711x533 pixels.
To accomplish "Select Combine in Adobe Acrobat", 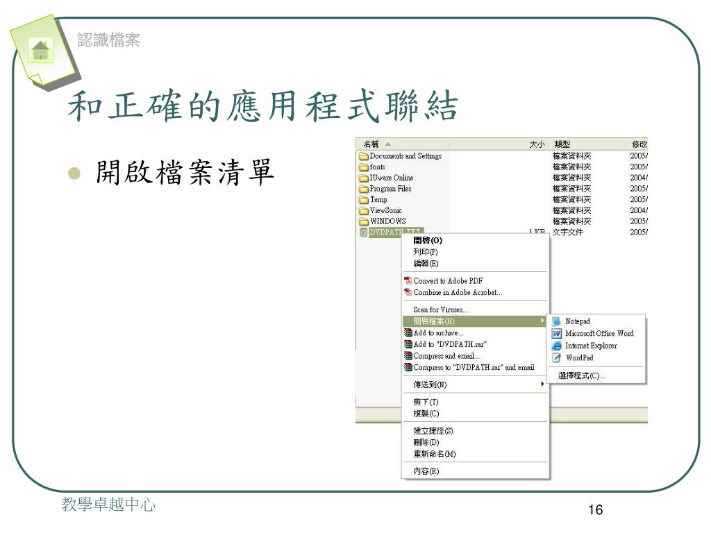I will [x=475, y=293].
